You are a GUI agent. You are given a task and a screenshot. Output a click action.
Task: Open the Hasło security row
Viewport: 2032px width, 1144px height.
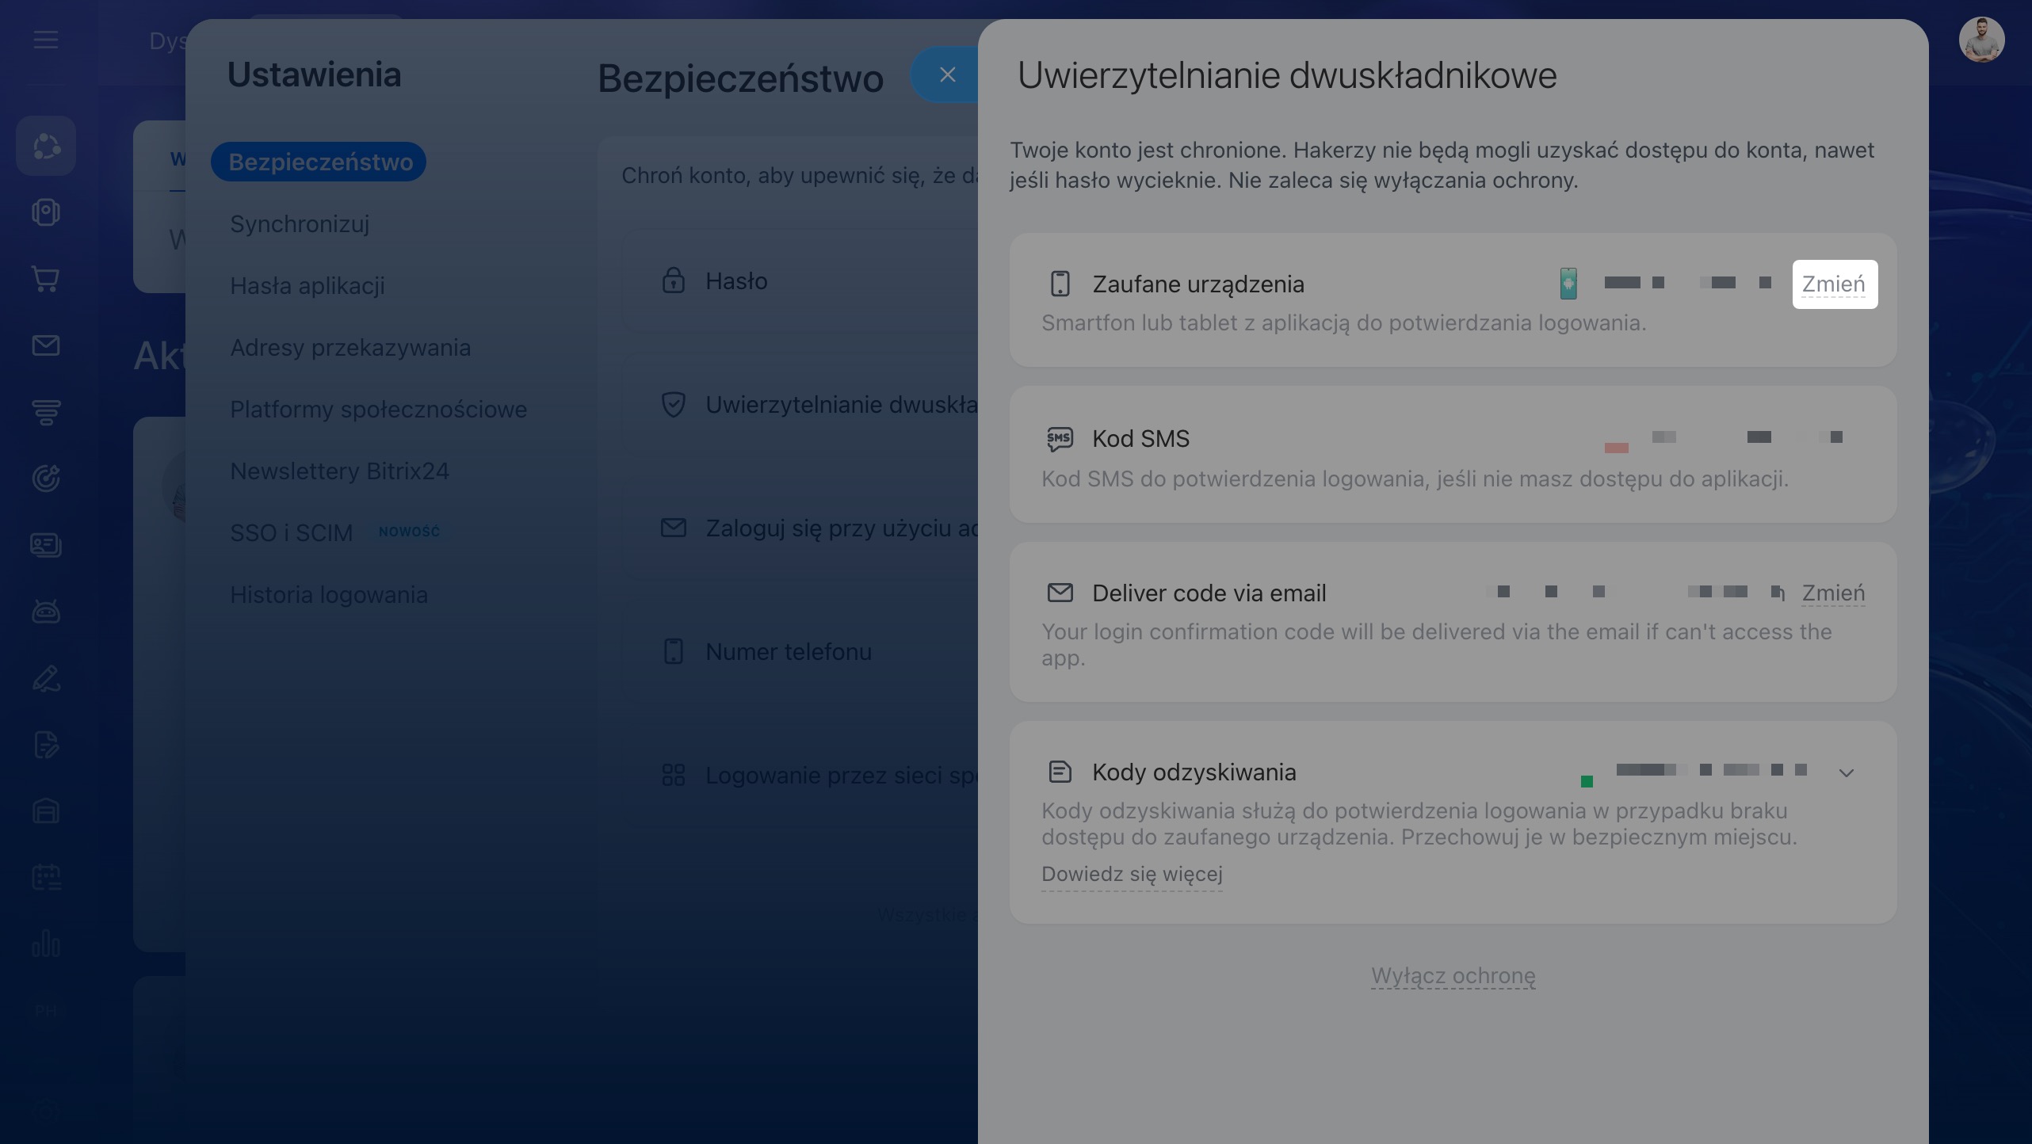(800, 280)
